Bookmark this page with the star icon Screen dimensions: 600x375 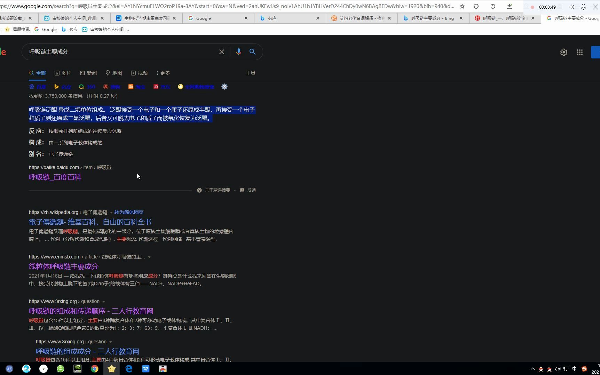pos(462,6)
